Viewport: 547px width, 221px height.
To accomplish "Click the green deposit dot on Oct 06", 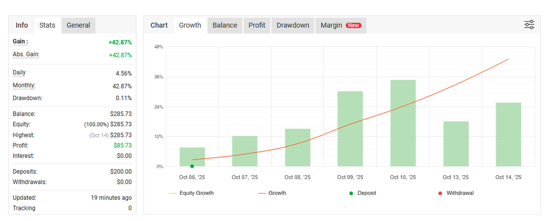I will (x=192, y=166).
